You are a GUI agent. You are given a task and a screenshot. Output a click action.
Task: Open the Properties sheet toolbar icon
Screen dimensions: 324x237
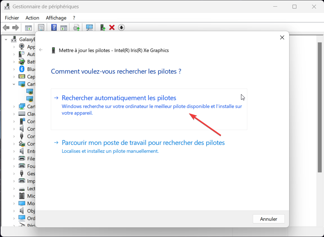(x=41, y=28)
